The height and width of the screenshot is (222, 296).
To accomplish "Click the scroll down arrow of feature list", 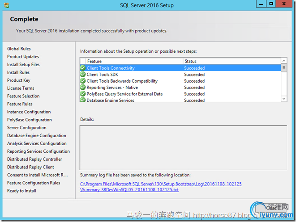I will (284, 99).
